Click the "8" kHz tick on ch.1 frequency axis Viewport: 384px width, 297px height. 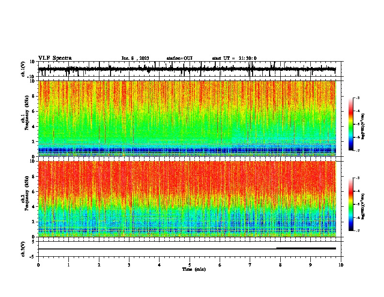click(33, 96)
